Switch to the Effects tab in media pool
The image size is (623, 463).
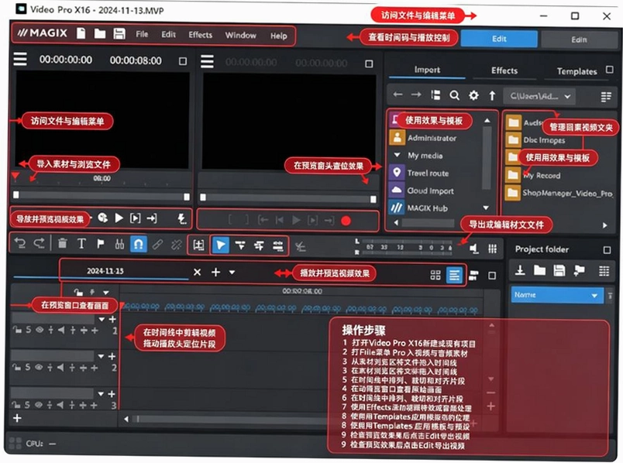point(504,70)
